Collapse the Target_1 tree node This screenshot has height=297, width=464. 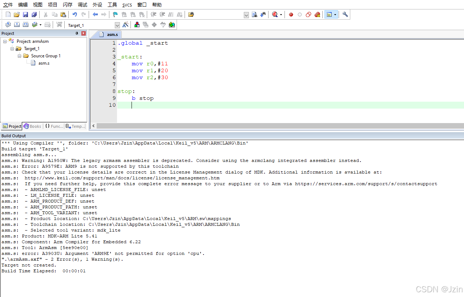[x=12, y=49]
